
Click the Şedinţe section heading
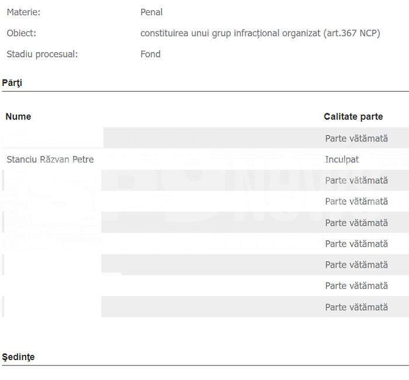[x=18, y=357]
